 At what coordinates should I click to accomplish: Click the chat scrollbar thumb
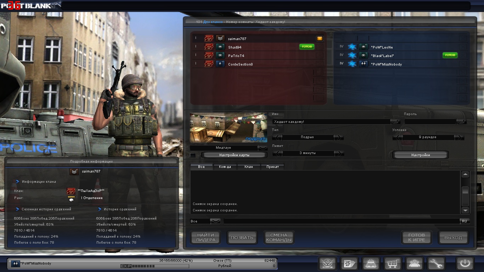(x=465, y=191)
